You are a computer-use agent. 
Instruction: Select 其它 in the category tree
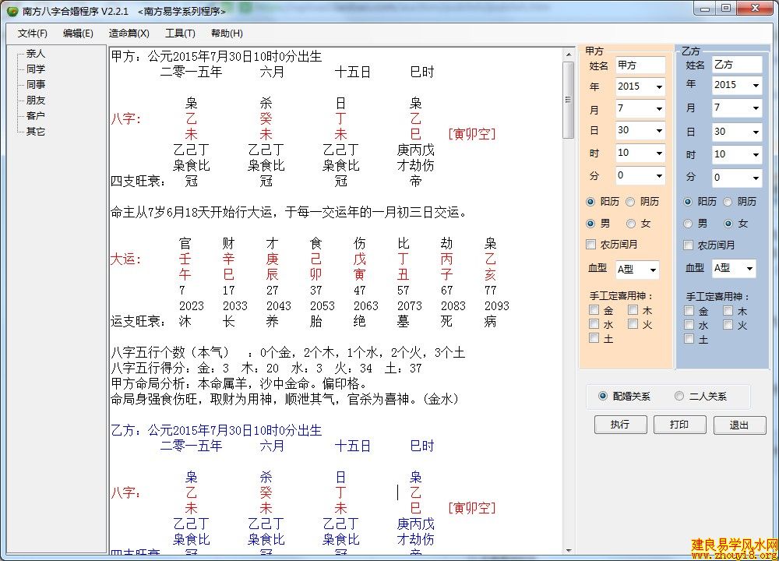click(x=35, y=131)
